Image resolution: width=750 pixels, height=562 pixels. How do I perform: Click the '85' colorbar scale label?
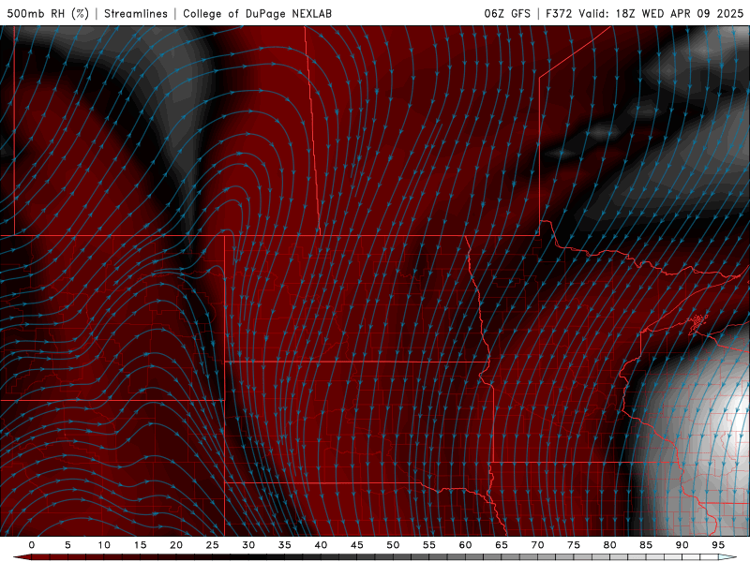click(x=646, y=545)
